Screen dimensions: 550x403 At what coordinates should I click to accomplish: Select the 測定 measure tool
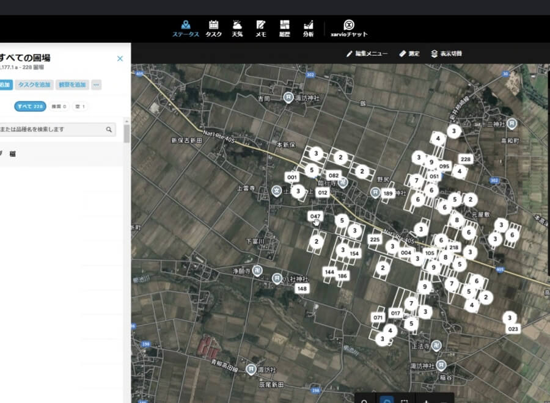pyautogui.click(x=409, y=54)
